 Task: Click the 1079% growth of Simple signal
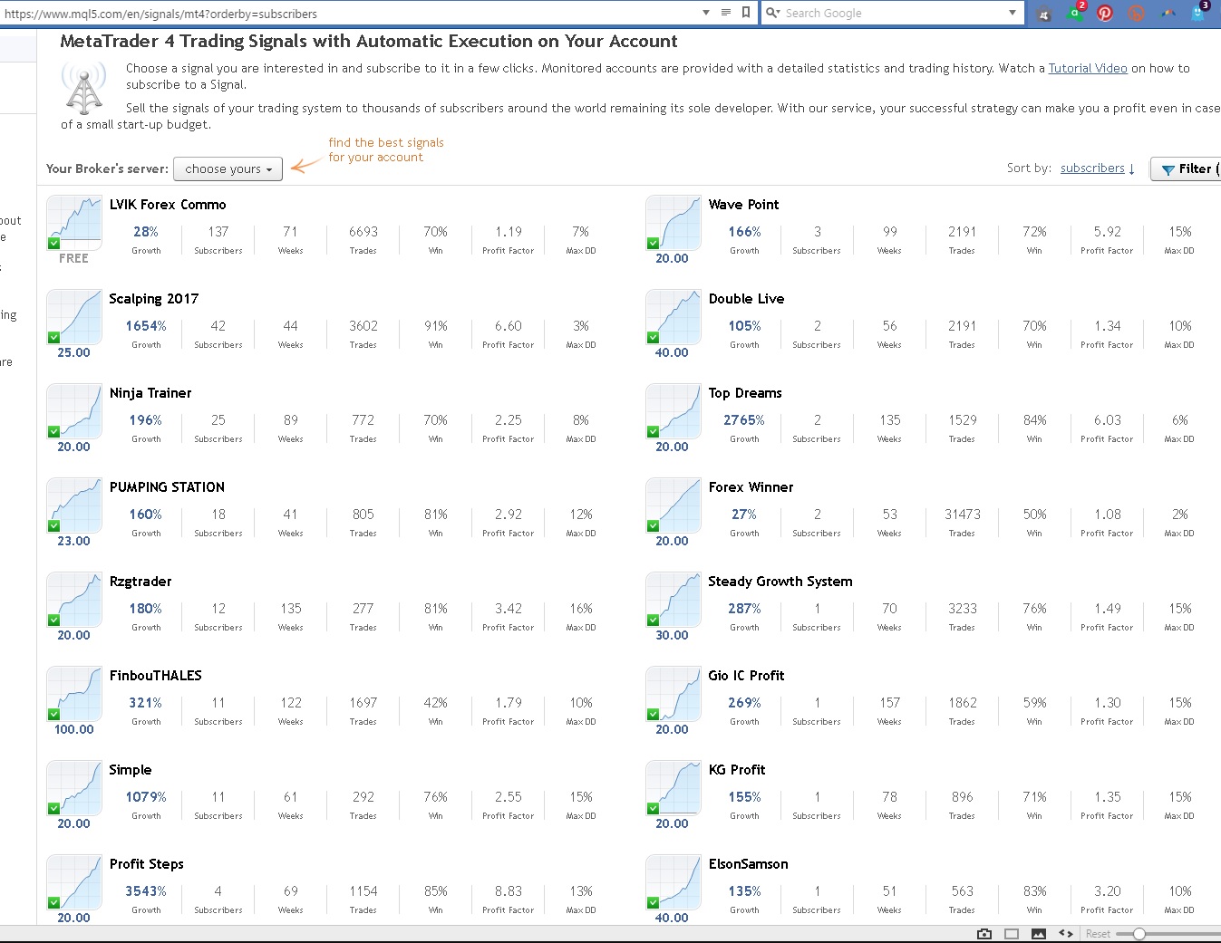click(x=146, y=797)
